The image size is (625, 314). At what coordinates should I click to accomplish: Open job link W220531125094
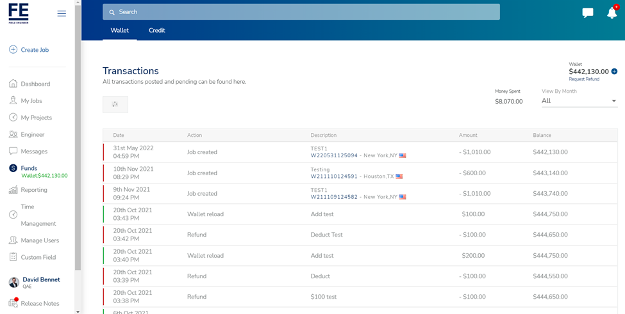tap(334, 155)
